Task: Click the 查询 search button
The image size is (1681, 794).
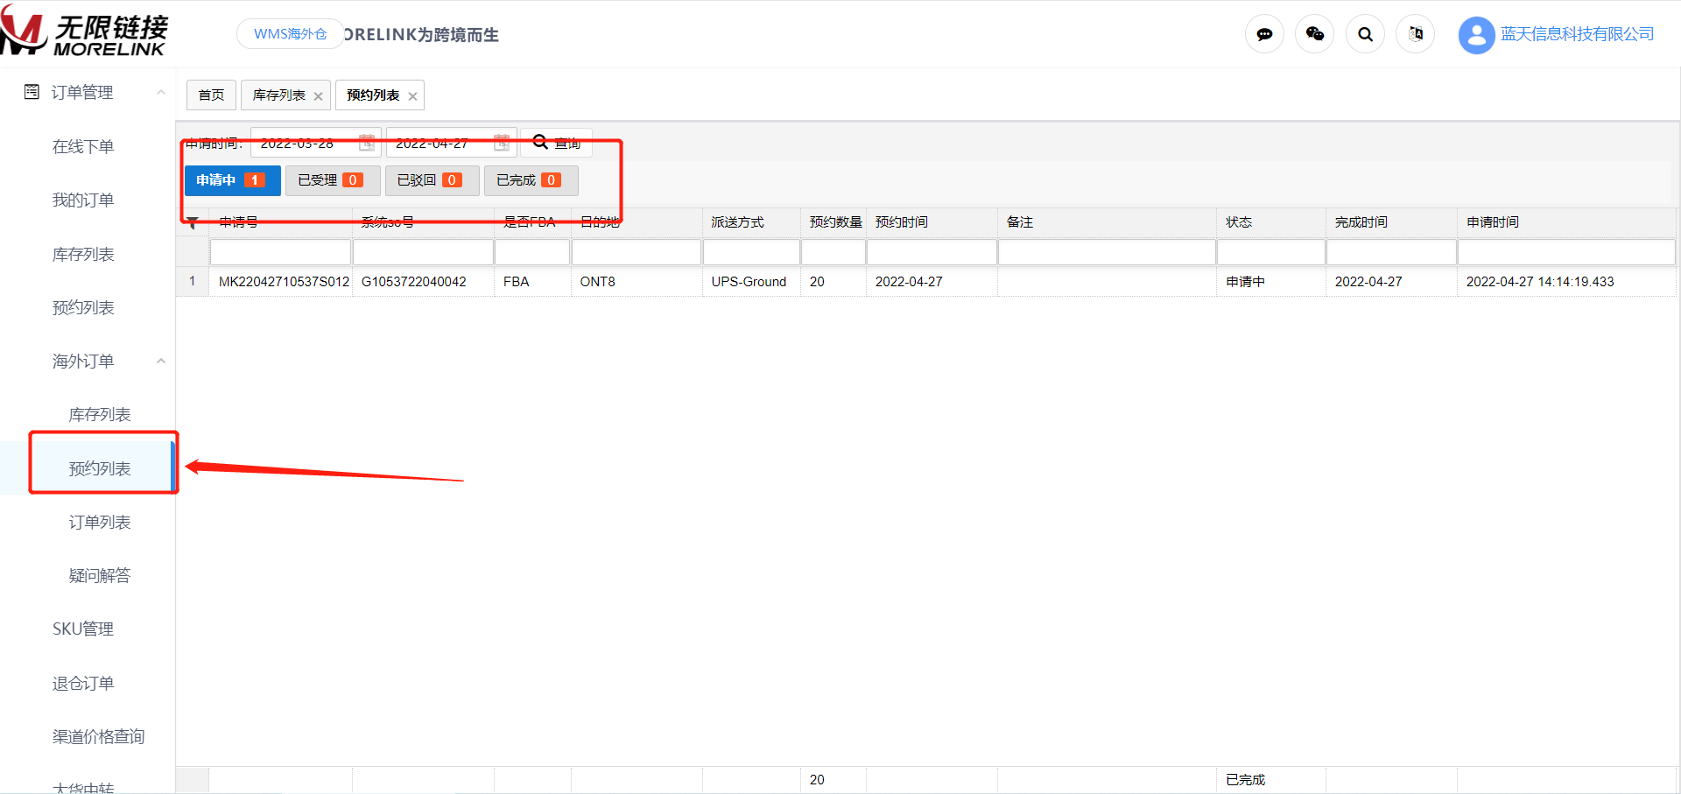Action: coord(557,143)
